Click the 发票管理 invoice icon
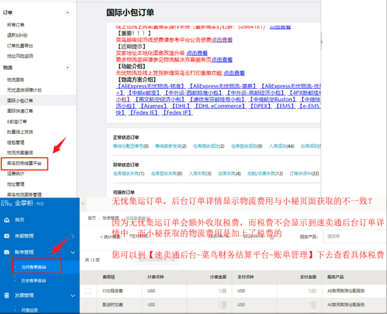The width and height of the screenshot is (387, 314). (7, 296)
